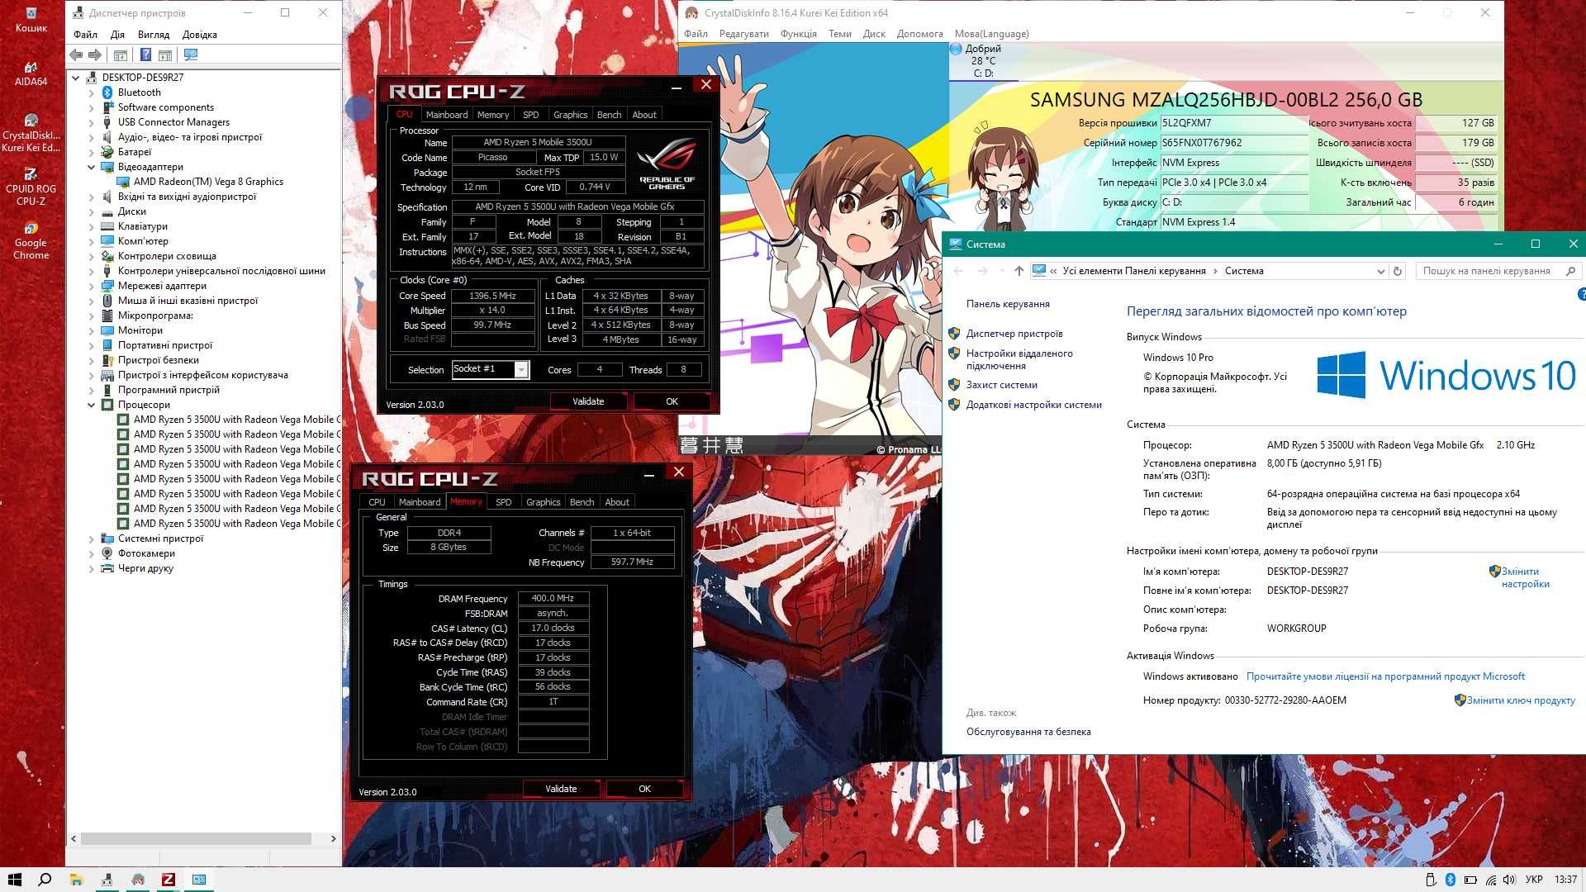Select the Mainboard tab in CPU-Z

click(x=444, y=114)
